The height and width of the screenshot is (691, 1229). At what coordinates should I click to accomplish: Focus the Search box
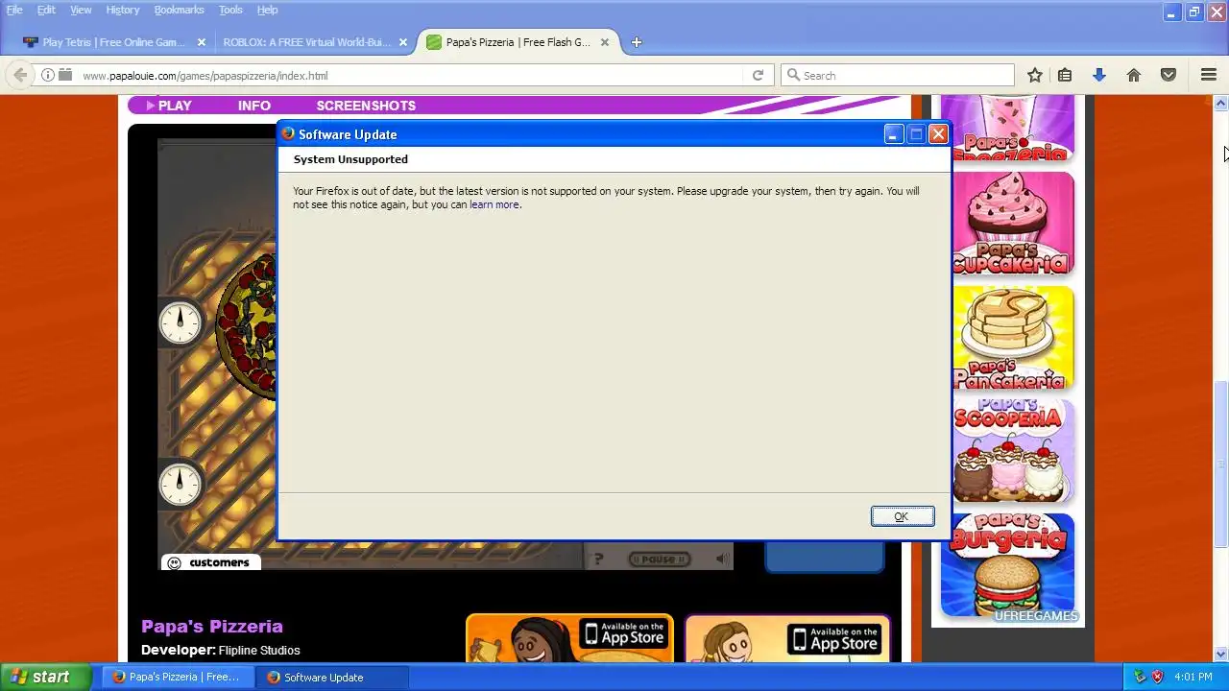(x=898, y=75)
